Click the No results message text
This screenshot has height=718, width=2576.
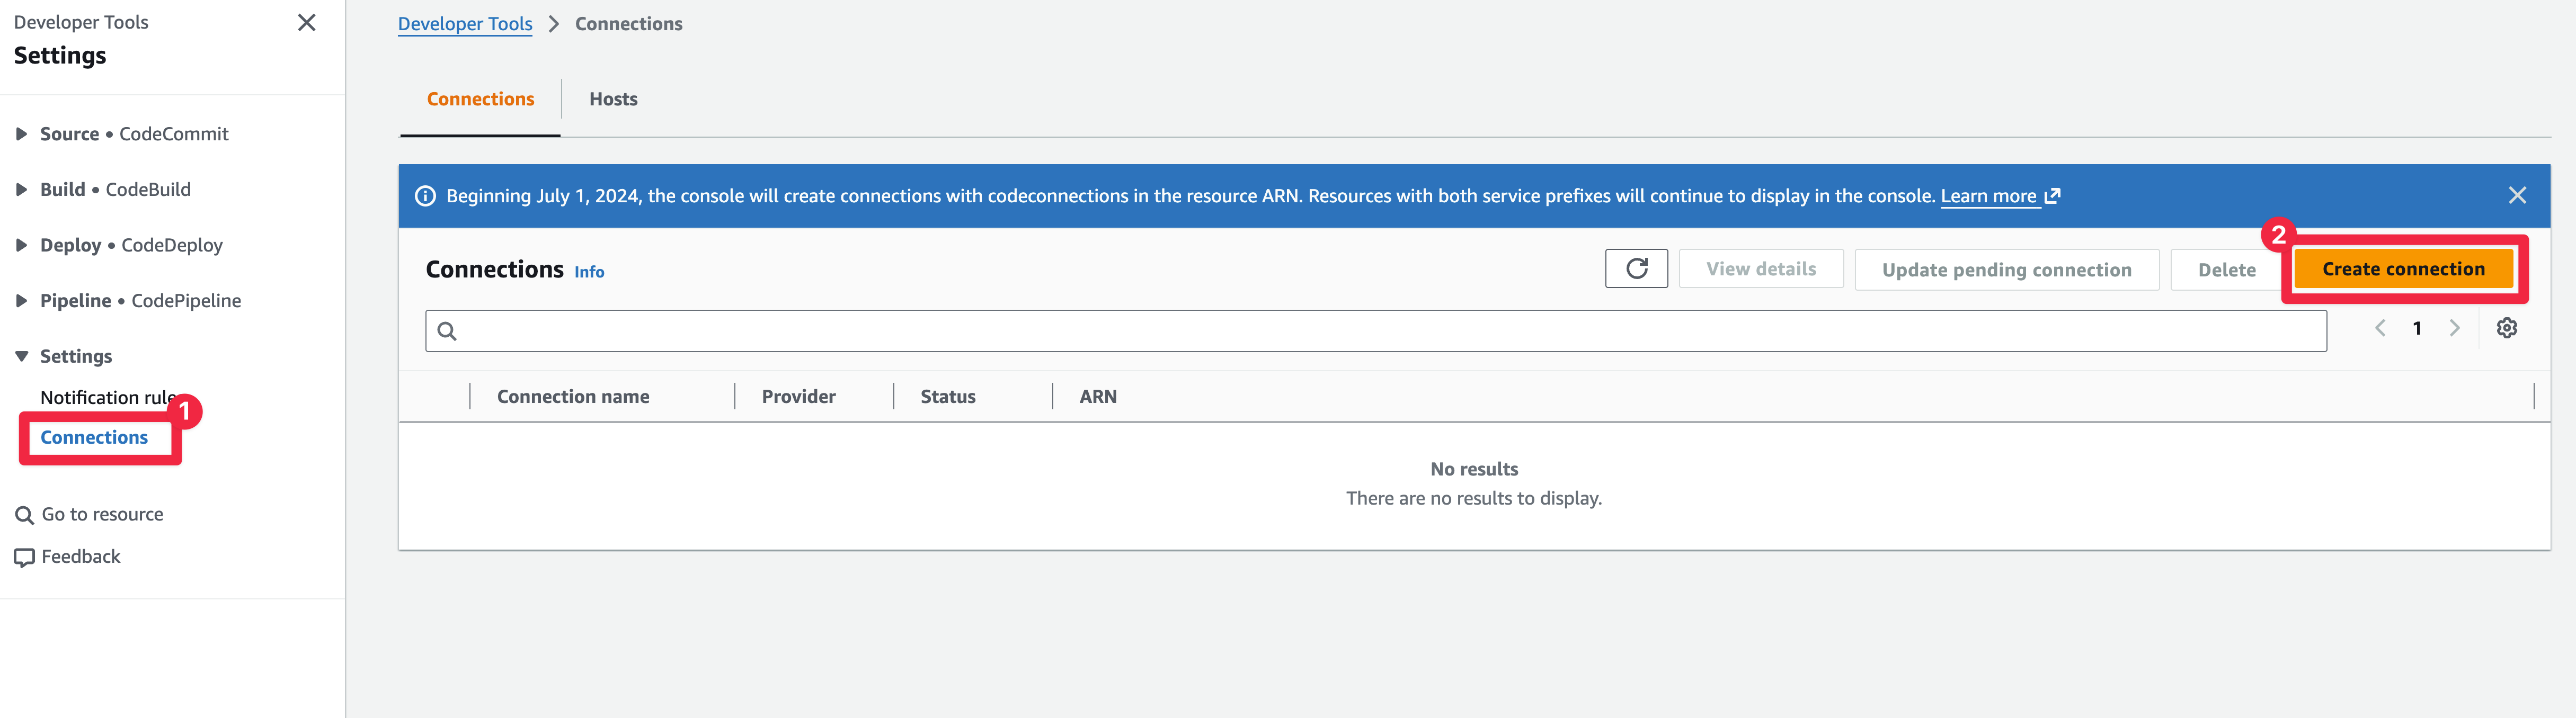[1473, 469]
